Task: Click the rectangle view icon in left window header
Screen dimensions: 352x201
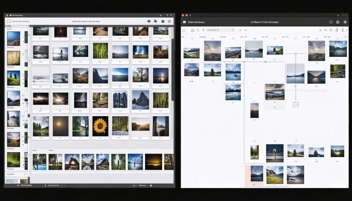Action: (x=9, y=21)
